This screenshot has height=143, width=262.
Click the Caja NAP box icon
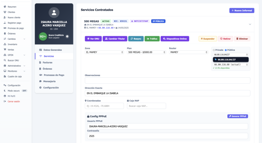pos(128,101)
